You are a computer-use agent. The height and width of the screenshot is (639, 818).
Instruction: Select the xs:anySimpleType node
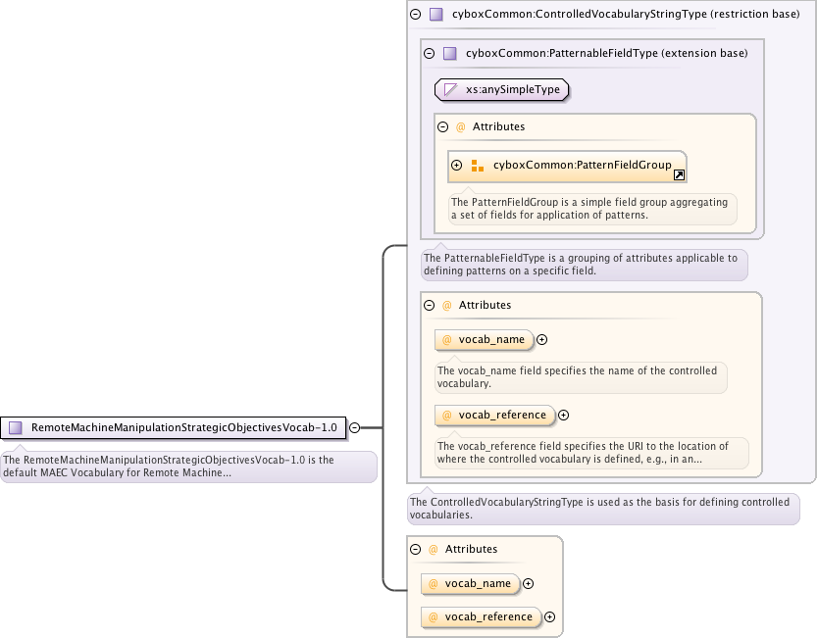(x=512, y=89)
